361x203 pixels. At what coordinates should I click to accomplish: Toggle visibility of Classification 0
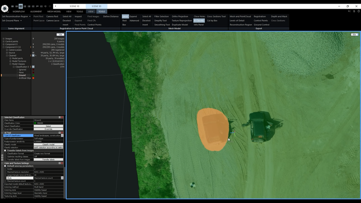(33, 67)
